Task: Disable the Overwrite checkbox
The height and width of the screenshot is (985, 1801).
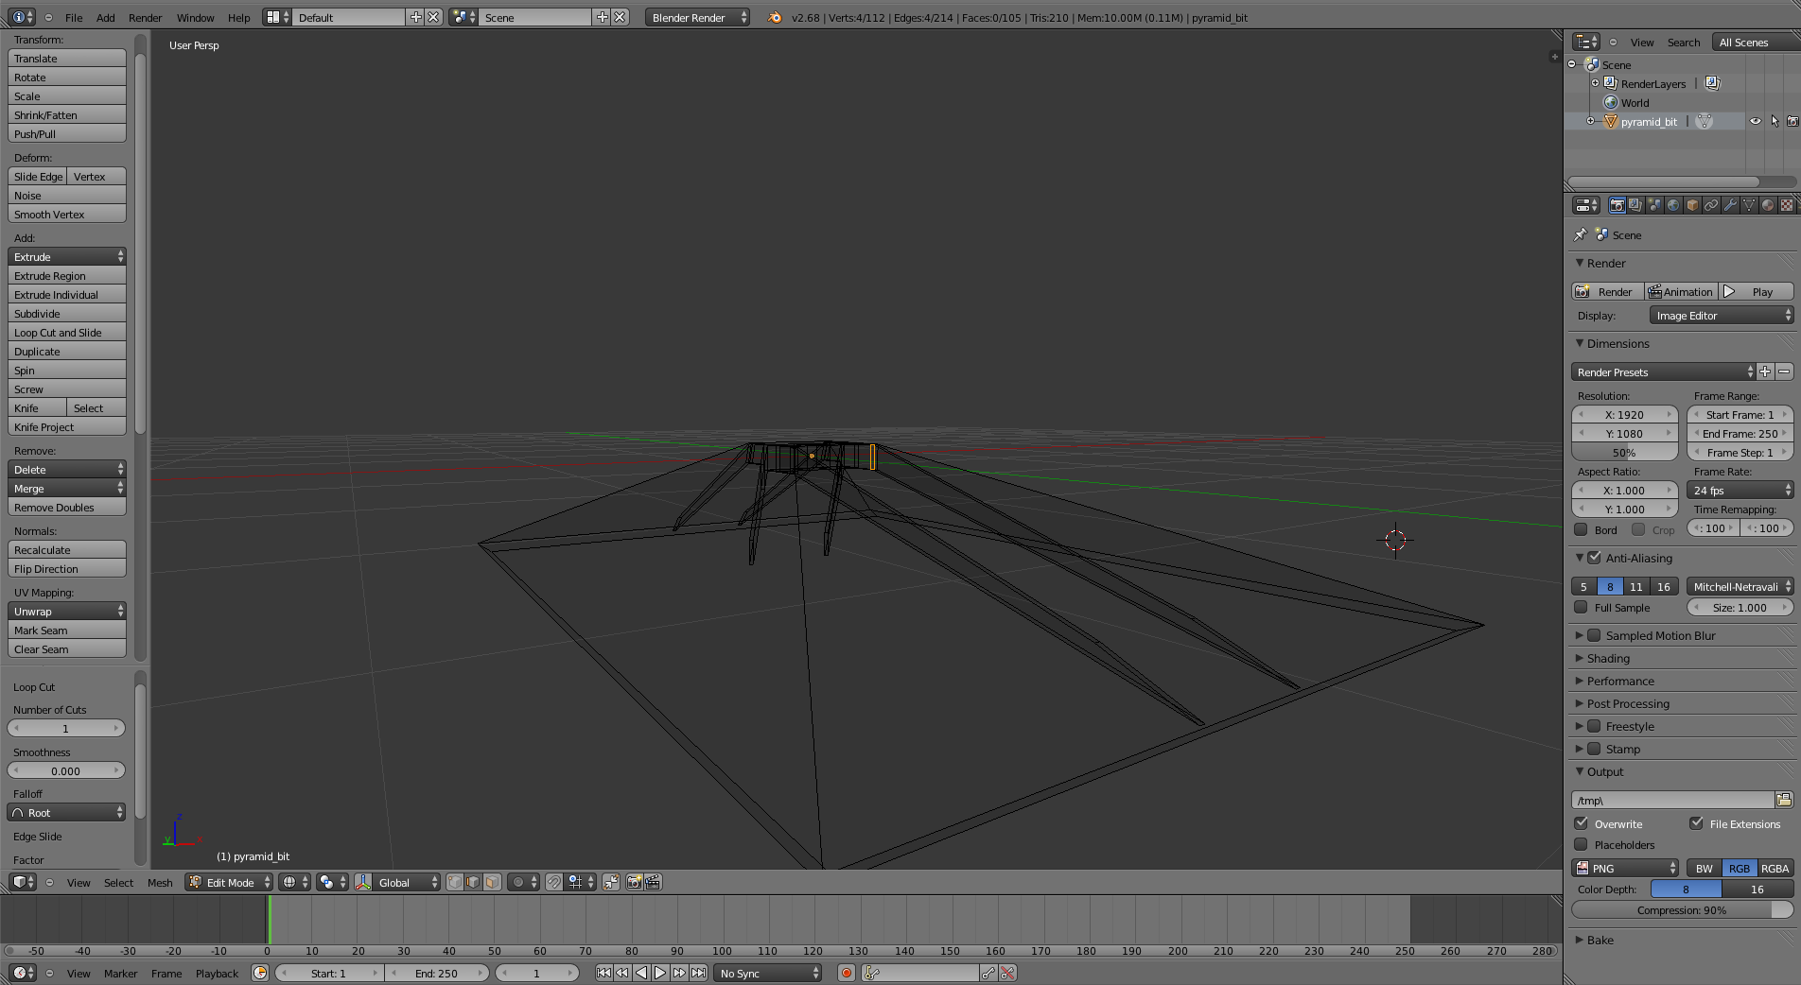Action: tap(1582, 823)
